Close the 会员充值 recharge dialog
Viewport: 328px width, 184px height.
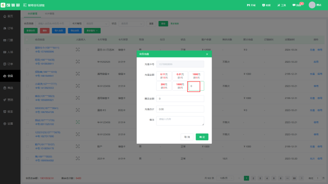pos(207,54)
